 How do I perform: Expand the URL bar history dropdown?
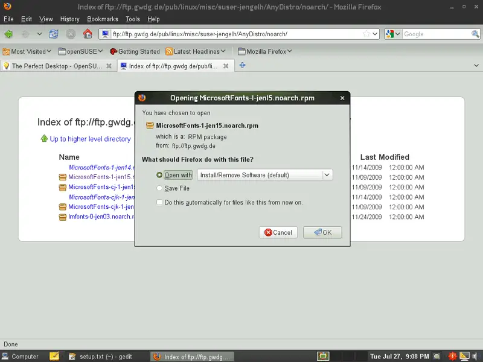(x=375, y=34)
